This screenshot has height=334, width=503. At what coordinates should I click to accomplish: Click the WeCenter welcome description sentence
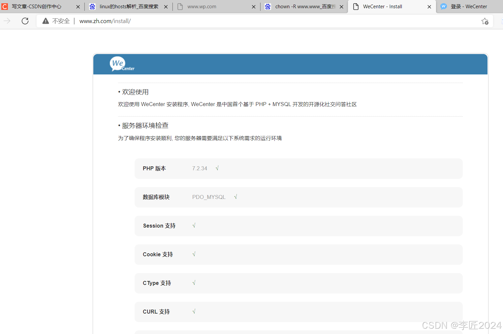pos(237,104)
